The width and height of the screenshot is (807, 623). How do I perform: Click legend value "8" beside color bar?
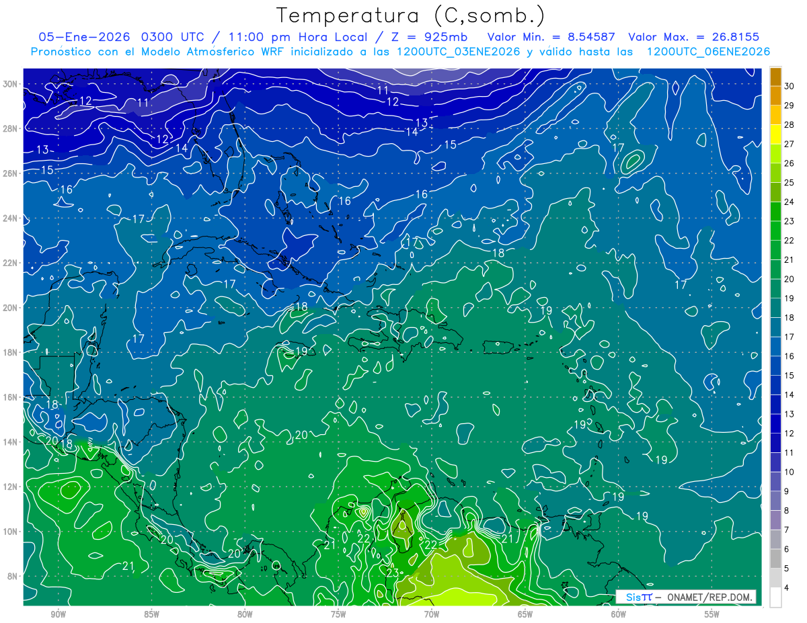[787, 511]
